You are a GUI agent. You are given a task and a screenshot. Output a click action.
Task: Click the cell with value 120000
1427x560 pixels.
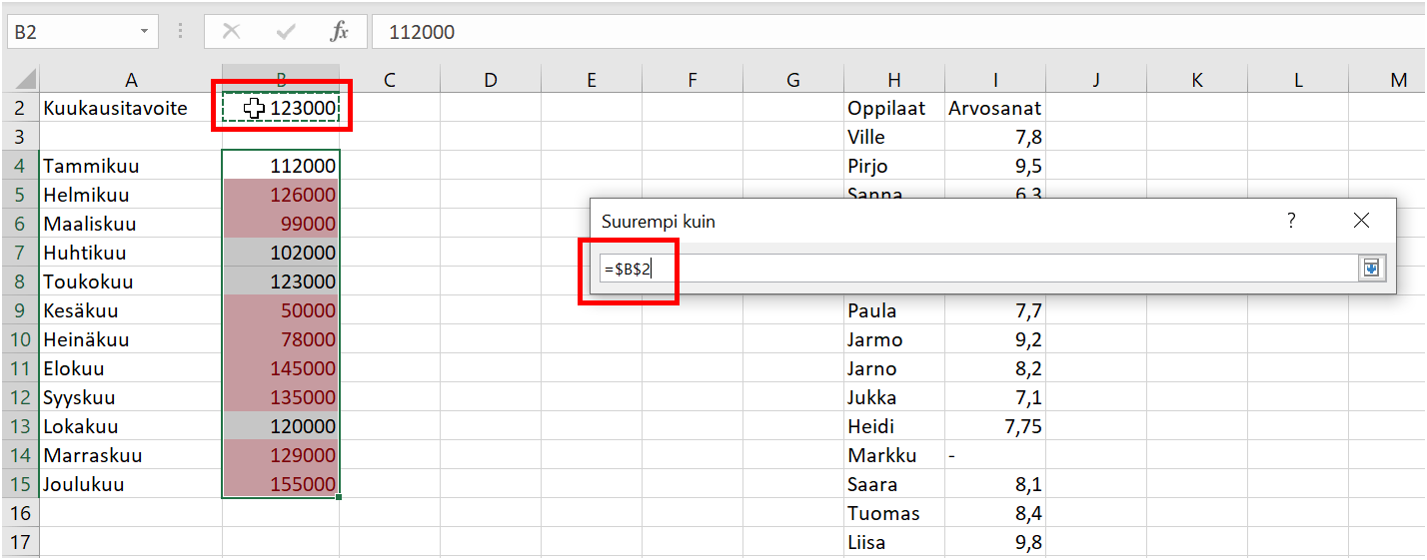[281, 426]
